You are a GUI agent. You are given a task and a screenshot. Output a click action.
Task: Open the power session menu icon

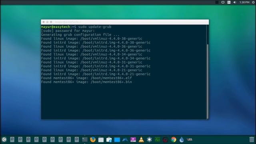[253, 2]
